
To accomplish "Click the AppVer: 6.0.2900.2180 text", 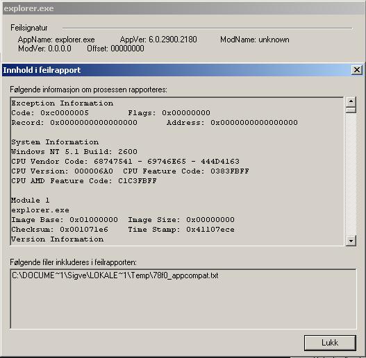I will coord(158,40).
